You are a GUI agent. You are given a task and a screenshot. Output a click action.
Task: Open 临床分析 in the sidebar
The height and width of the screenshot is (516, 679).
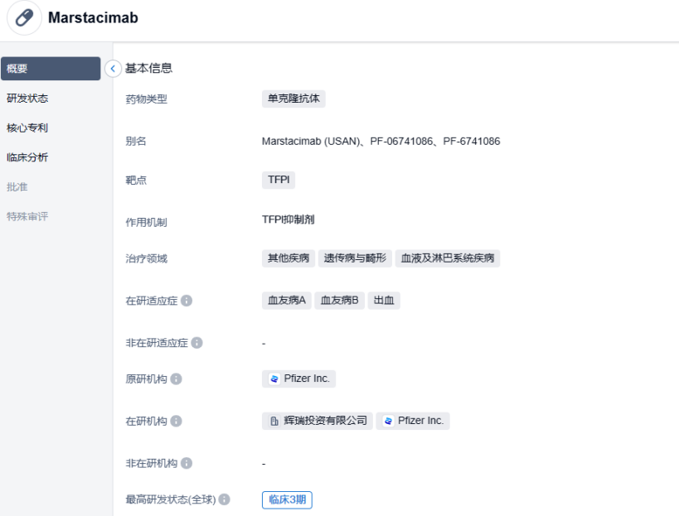pyautogui.click(x=27, y=157)
